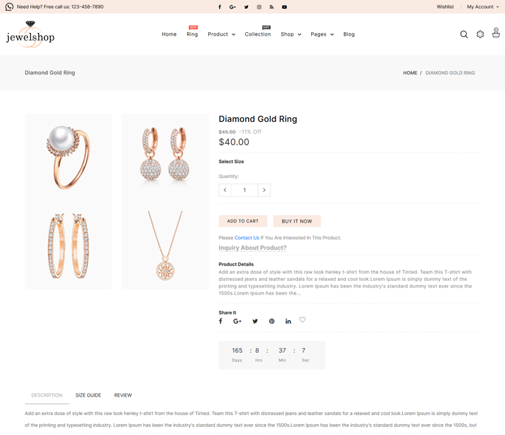Share product on LinkedIn
Image resolution: width=505 pixels, height=435 pixels.
(x=288, y=321)
